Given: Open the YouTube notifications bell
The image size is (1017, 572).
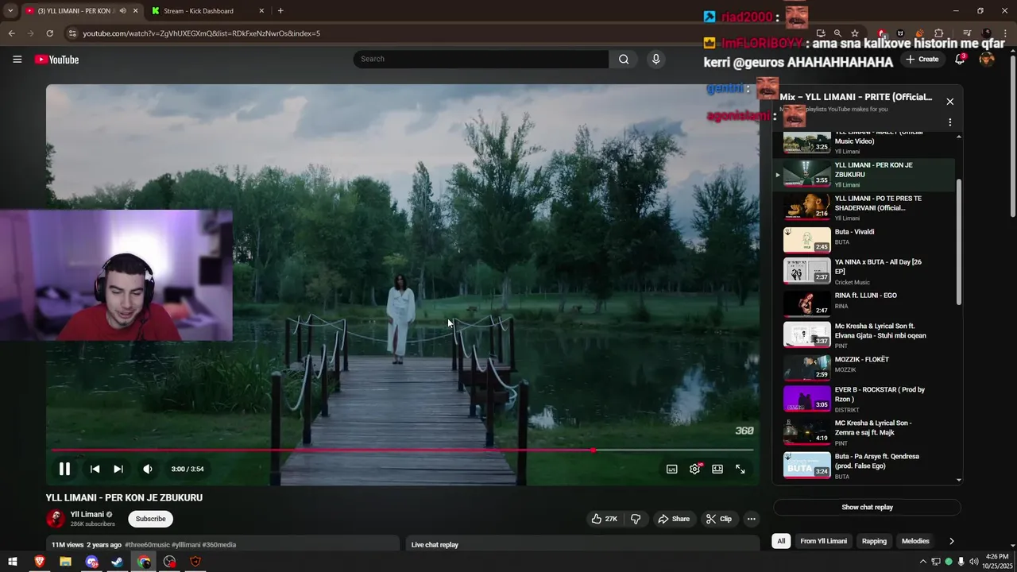Looking at the screenshot, I should (x=960, y=59).
